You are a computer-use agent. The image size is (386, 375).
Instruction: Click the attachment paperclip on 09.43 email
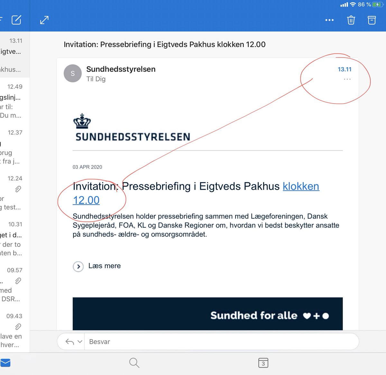[18, 327]
